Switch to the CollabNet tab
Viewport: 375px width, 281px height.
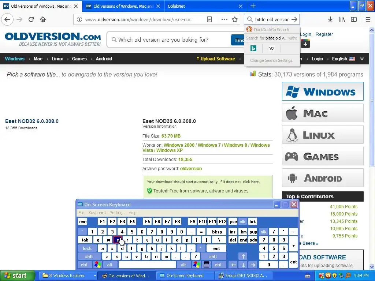tap(206, 6)
